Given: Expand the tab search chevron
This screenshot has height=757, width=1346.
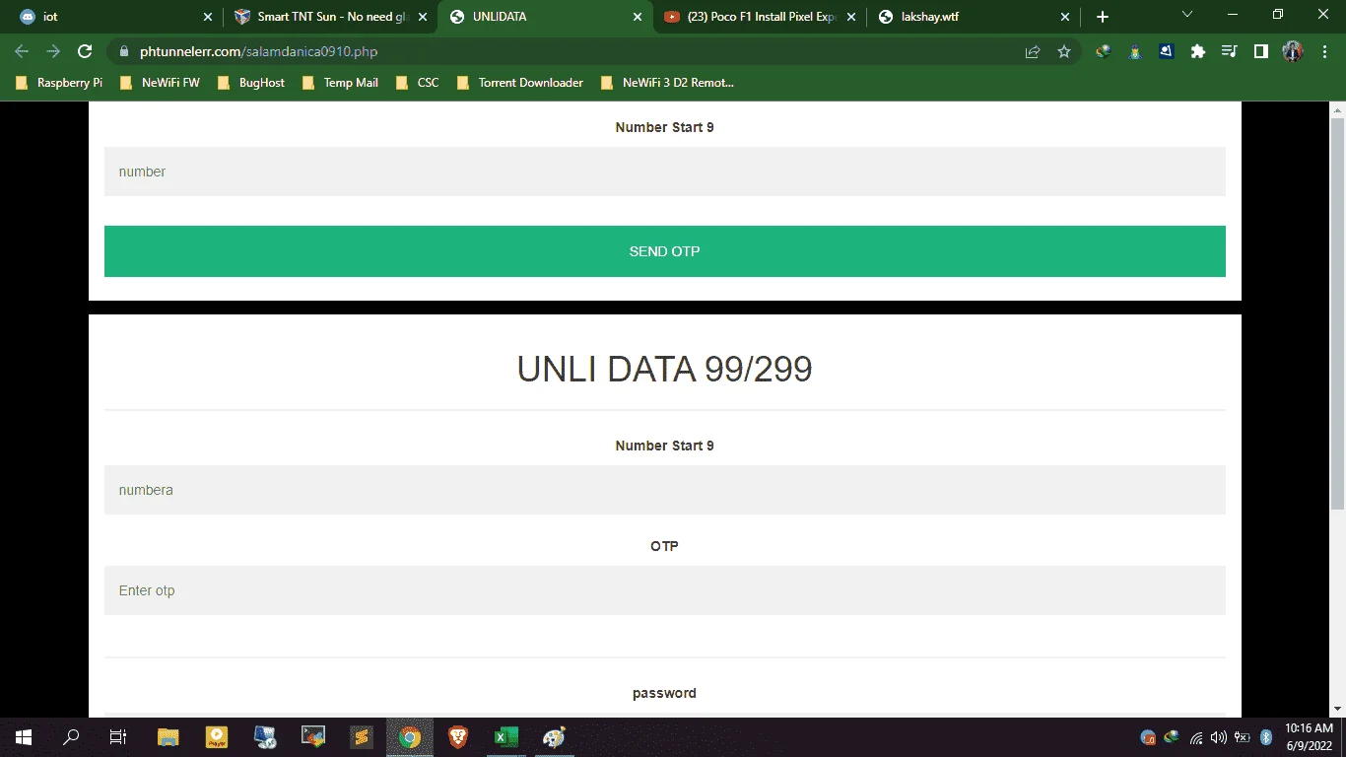Looking at the screenshot, I should click(x=1187, y=15).
